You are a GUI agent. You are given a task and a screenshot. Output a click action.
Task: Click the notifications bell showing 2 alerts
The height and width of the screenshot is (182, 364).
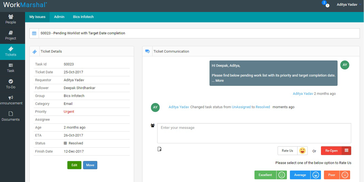325,5
